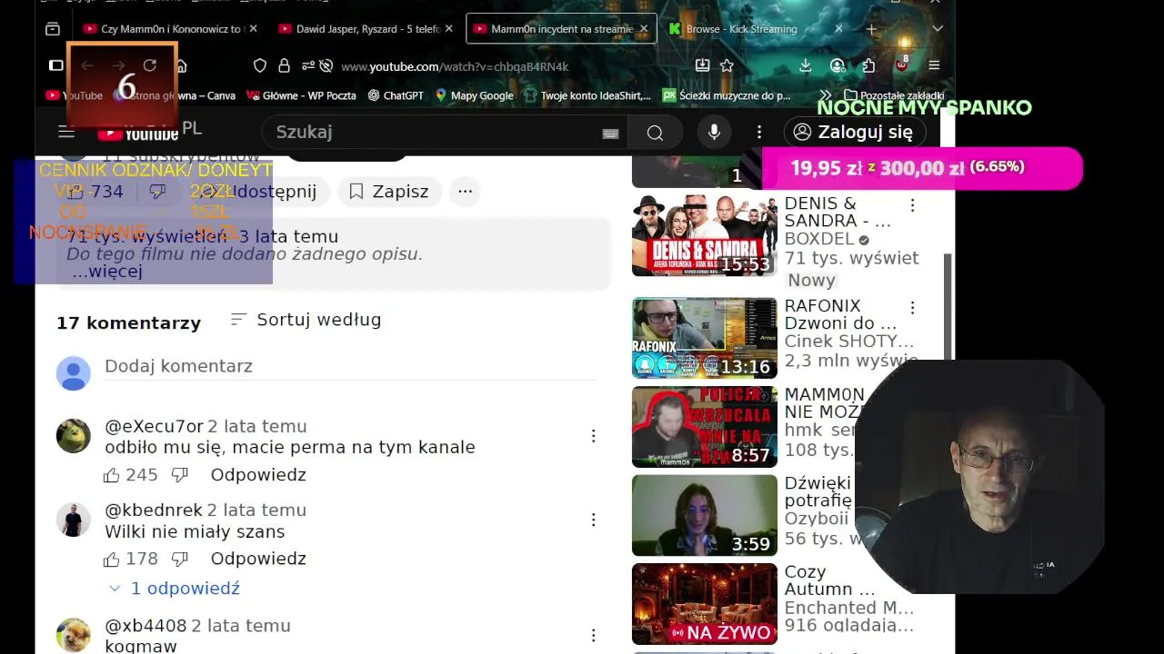Save the video via Zapisz
1164x654 pixels.
(x=388, y=192)
